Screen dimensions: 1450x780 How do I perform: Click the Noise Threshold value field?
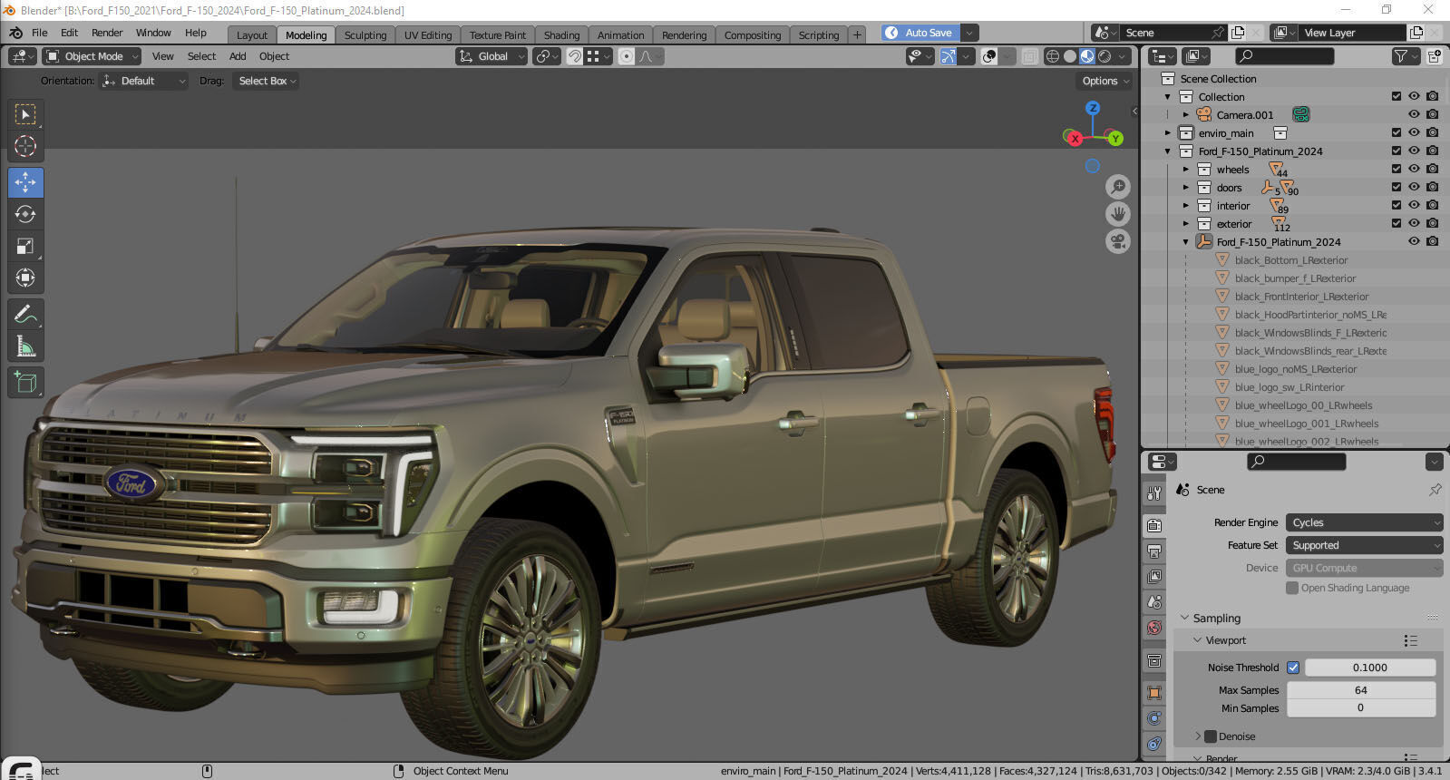pyautogui.click(x=1370, y=668)
